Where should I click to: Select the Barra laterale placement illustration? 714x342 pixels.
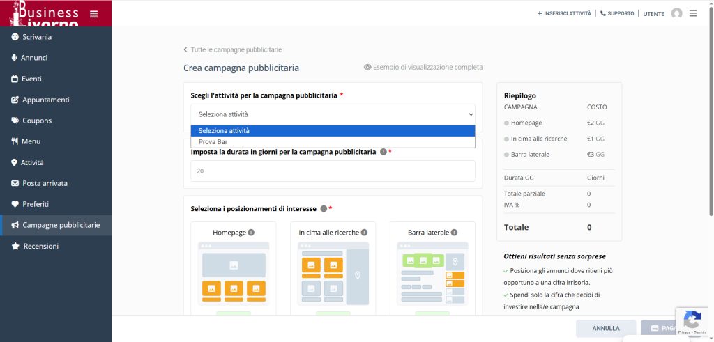click(432, 273)
